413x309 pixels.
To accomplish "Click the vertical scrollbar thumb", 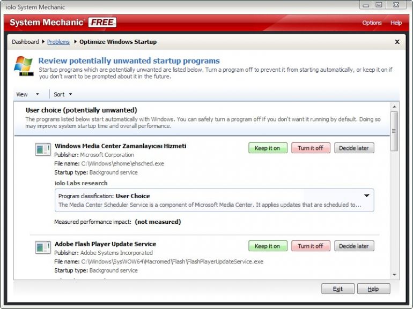I will pos(395,131).
